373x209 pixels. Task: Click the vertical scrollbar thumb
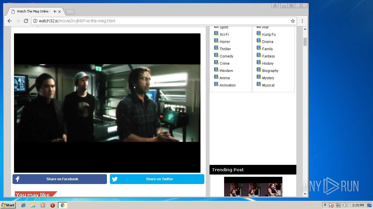[305, 42]
